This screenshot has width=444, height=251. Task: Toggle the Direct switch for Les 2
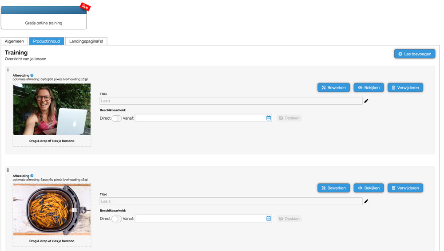pos(116,219)
